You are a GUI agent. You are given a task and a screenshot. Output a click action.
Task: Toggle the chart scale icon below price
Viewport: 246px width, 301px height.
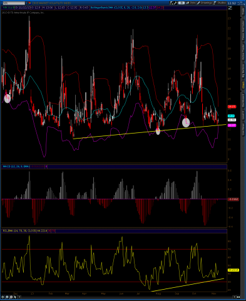[x=230, y=8]
